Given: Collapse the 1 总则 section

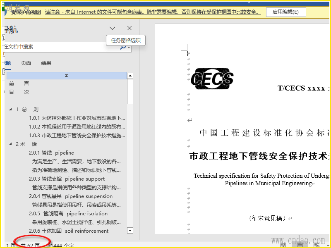Looking at the screenshot, I should pos(10,109).
